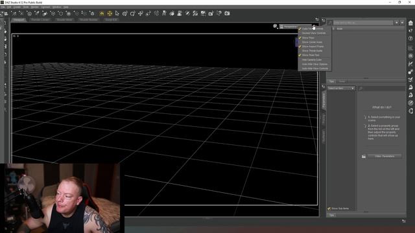
Task: Toggle Show Sub Items checkbox
Action: [329, 208]
